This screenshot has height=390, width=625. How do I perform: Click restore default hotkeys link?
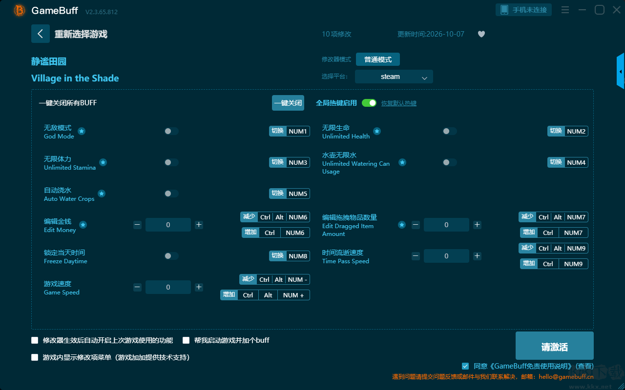coord(399,103)
